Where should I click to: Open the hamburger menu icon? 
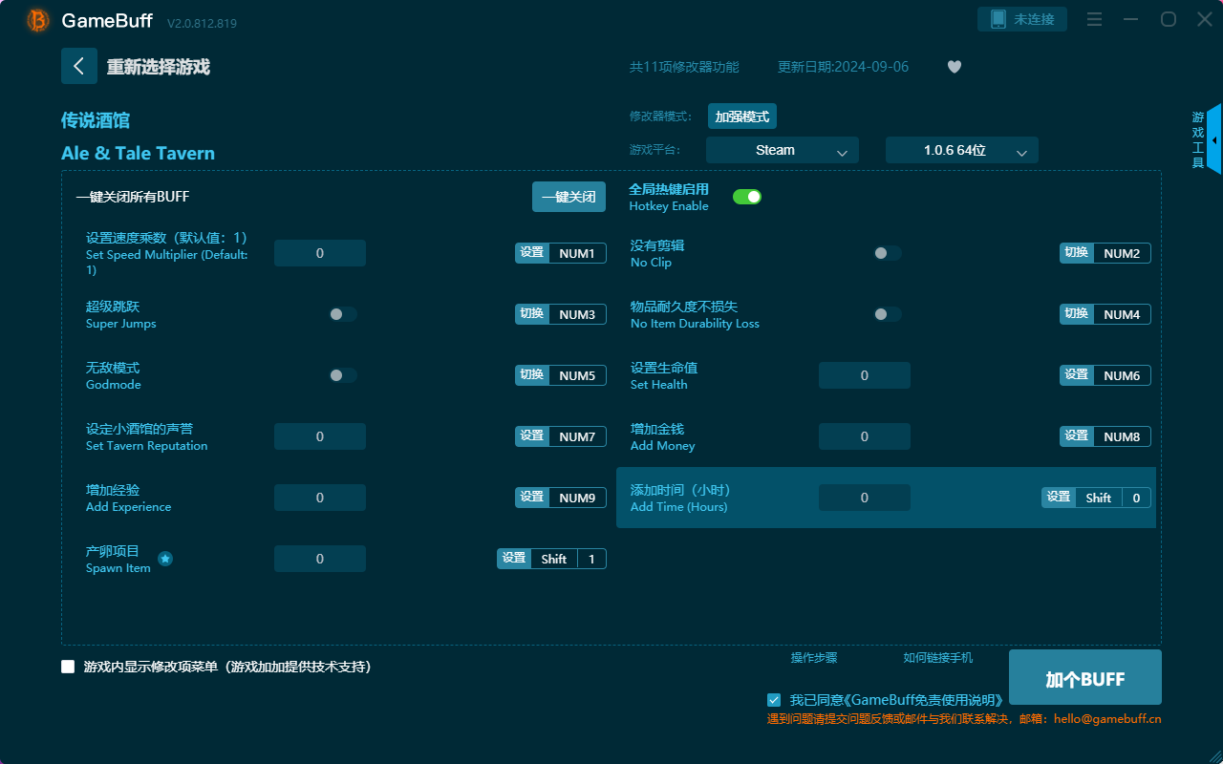1095,19
